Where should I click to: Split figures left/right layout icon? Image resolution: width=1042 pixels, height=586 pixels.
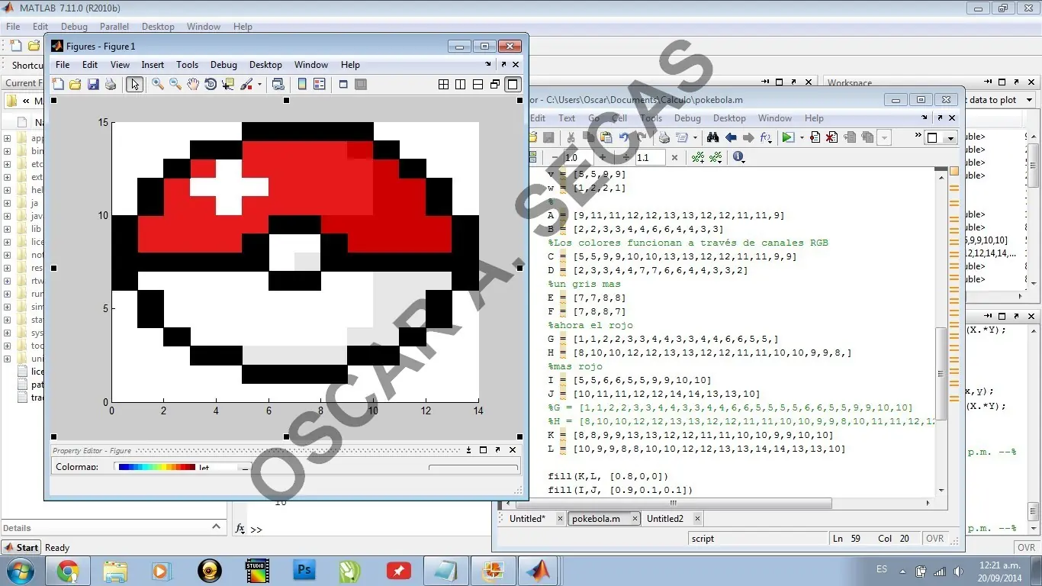[x=461, y=84]
